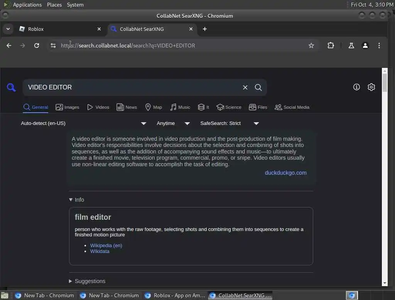Image resolution: width=395 pixels, height=300 pixels.
Task: Switch to Science search category
Action: (x=229, y=107)
